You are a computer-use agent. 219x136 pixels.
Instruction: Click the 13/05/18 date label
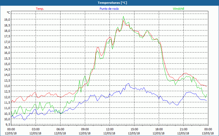coord(208,133)
